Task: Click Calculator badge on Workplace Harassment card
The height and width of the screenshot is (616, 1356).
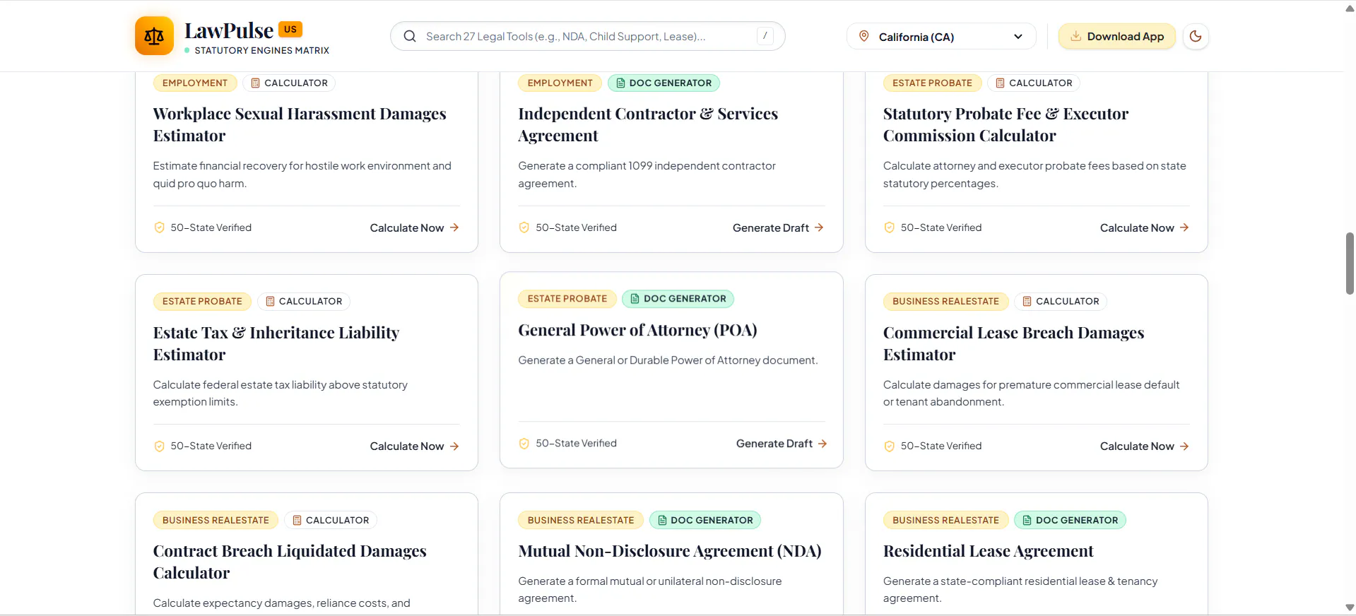Action: [289, 83]
